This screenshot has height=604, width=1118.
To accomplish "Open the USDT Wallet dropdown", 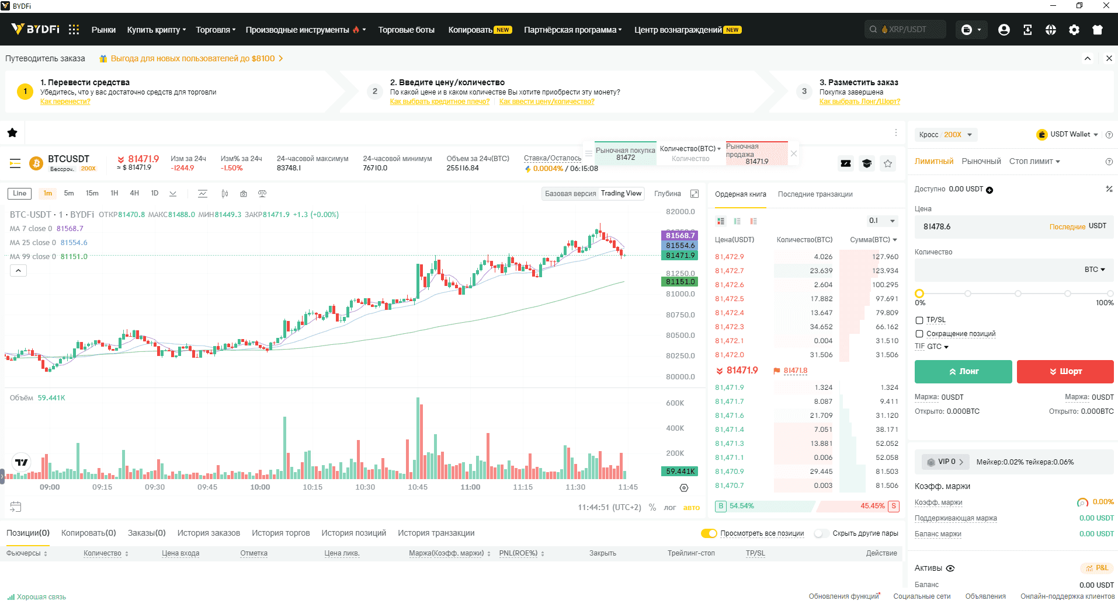I will 1067,134.
